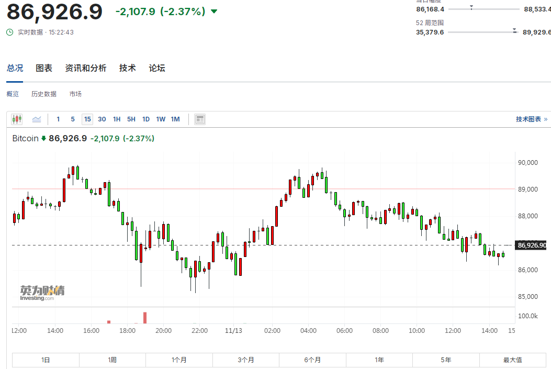Switch to the 技术 tab
The width and height of the screenshot is (551, 369).
pos(127,68)
